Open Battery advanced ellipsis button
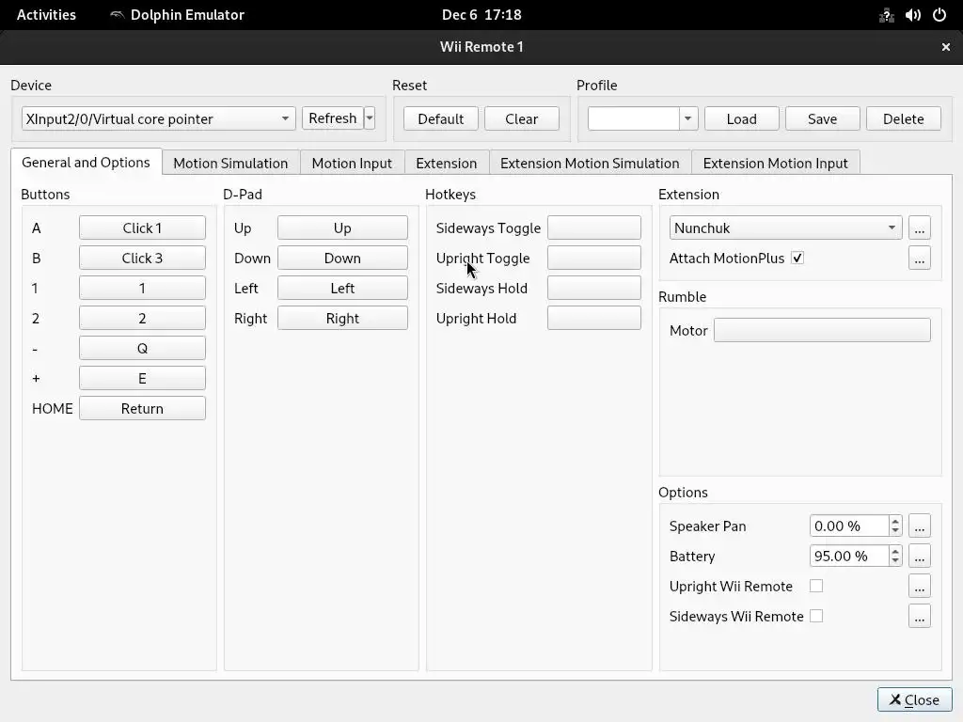This screenshot has height=722, width=963. [x=919, y=556]
